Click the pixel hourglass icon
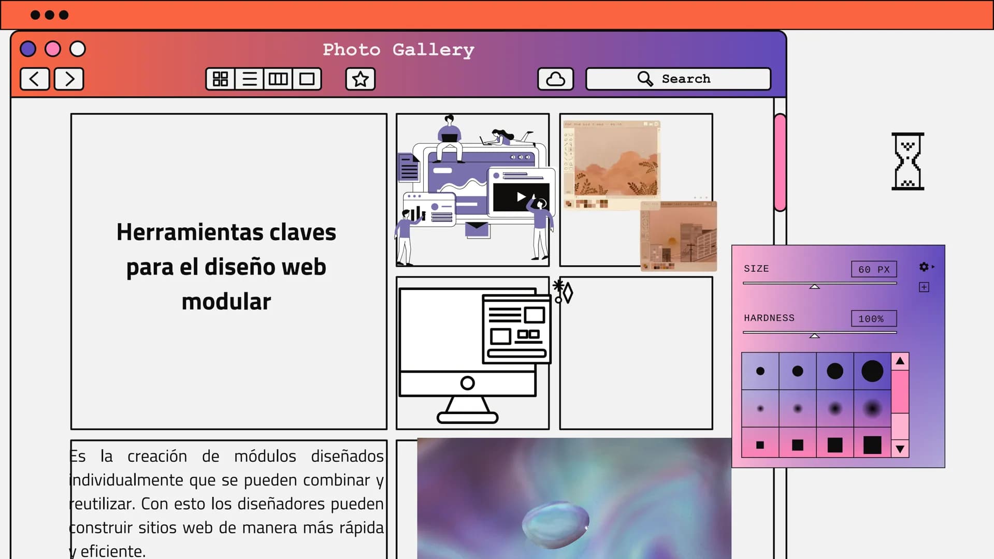The height and width of the screenshot is (559, 994). [x=907, y=161]
